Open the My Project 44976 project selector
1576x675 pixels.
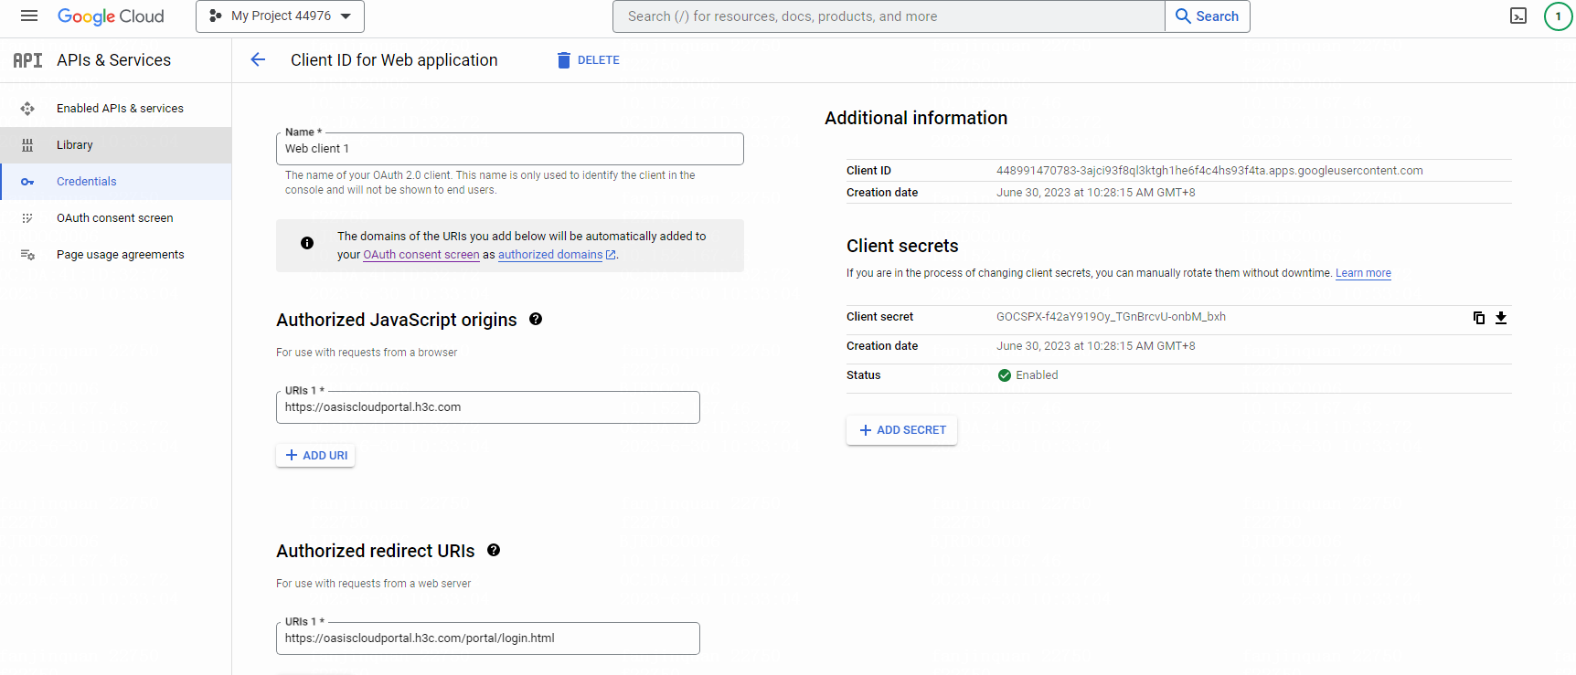(x=280, y=16)
